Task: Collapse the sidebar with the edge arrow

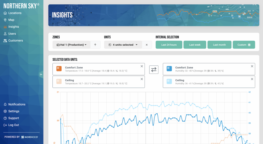Action: click(x=41, y=74)
